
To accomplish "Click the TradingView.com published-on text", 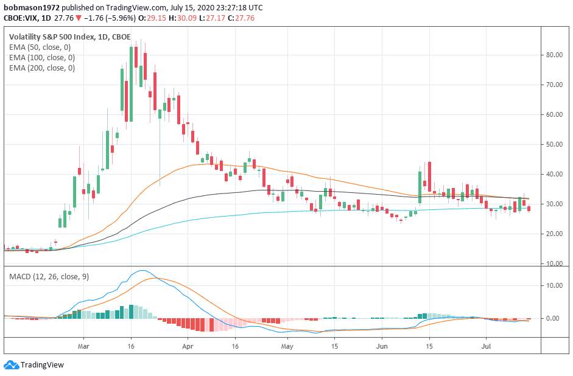I will (136, 8).
